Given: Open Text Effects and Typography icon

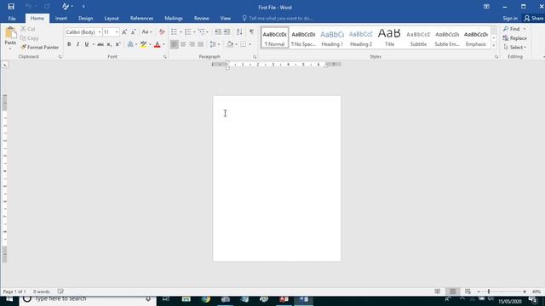Looking at the screenshot, I should point(130,44).
